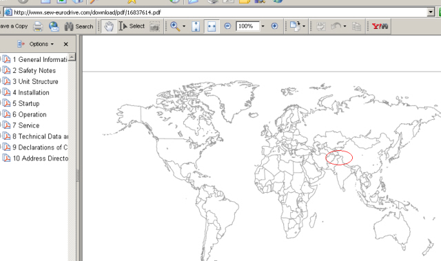Click the PDF icon beside 10 Address Directory

pos(6,158)
